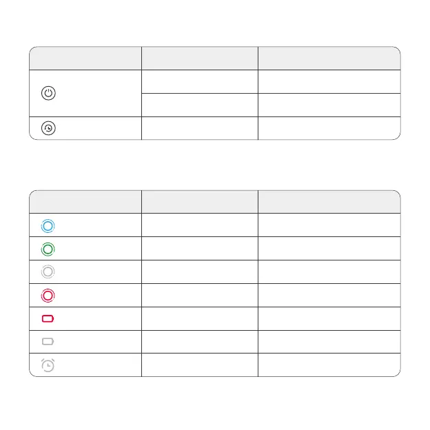Click the rightmost cell in the gray ring row
430x430 pixels.
[x=329, y=272]
